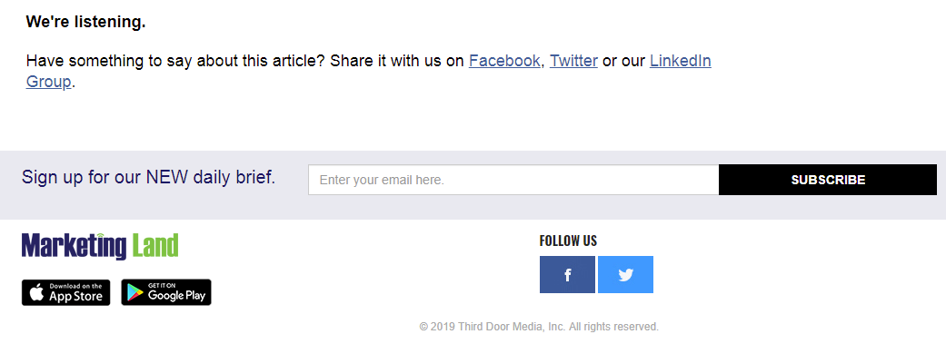
Task: Click the Apple logo in App Store badge
Action: [x=36, y=293]
